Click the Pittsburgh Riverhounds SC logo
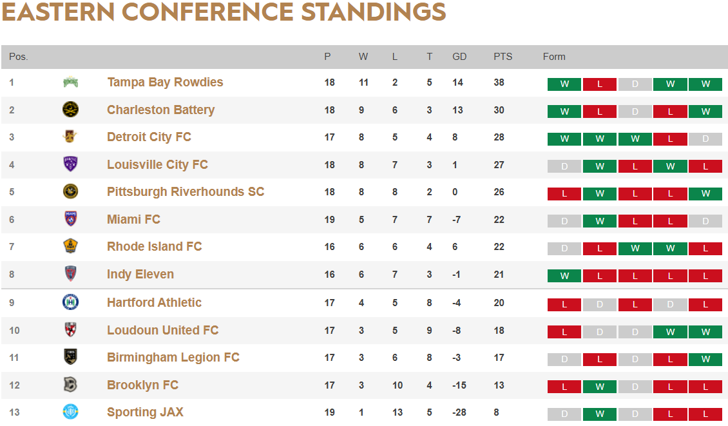This screenshot has height=426, width=728. pyautogui.click(x=71, y=191)
